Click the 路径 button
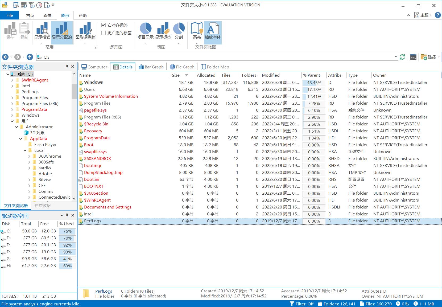This screenshot has height=307, width=442. [430, 57]
